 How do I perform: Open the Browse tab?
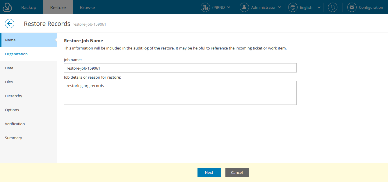click(x=87, y=7)
